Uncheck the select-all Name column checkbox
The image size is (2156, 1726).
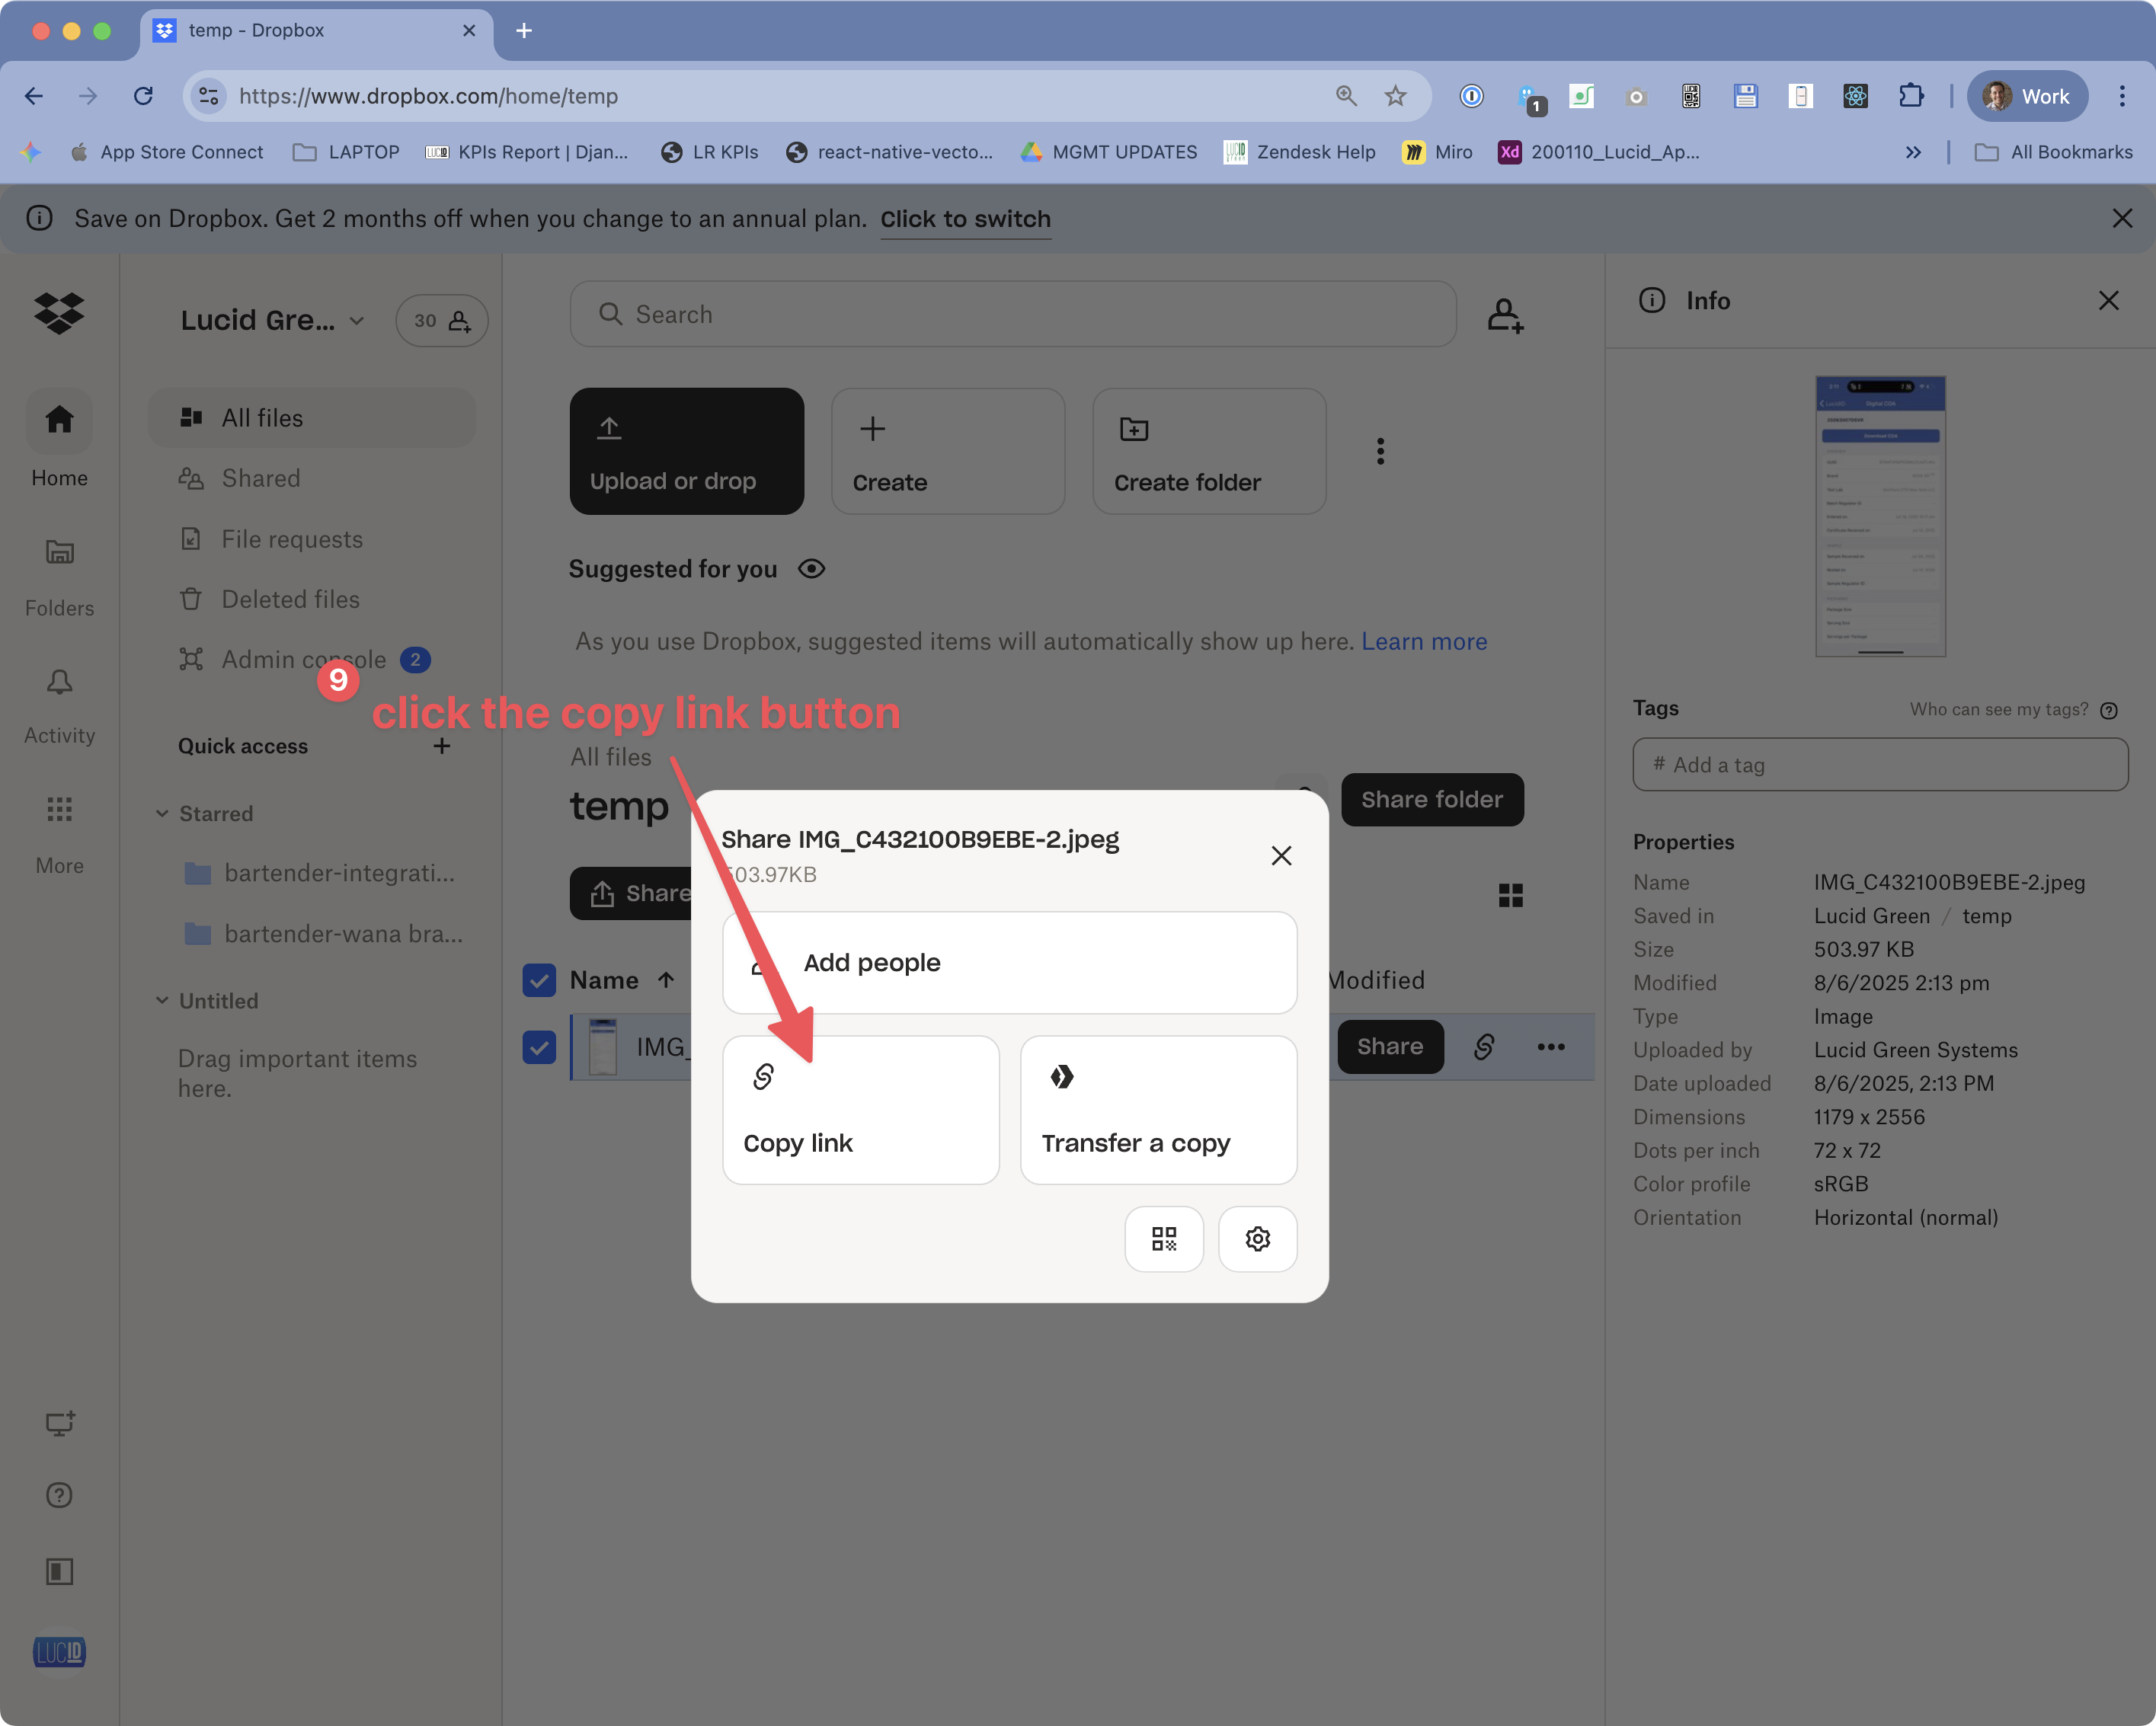click(x=539, y=980)
